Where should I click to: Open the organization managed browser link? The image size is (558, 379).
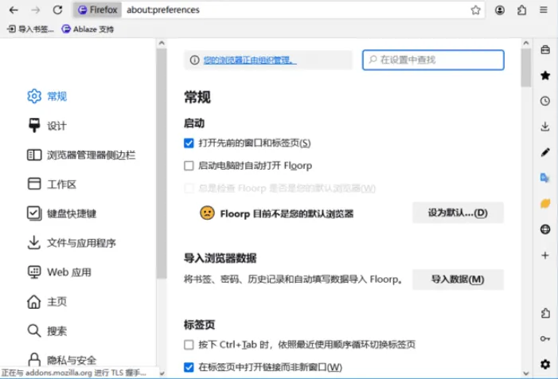(x=250, y=60)
